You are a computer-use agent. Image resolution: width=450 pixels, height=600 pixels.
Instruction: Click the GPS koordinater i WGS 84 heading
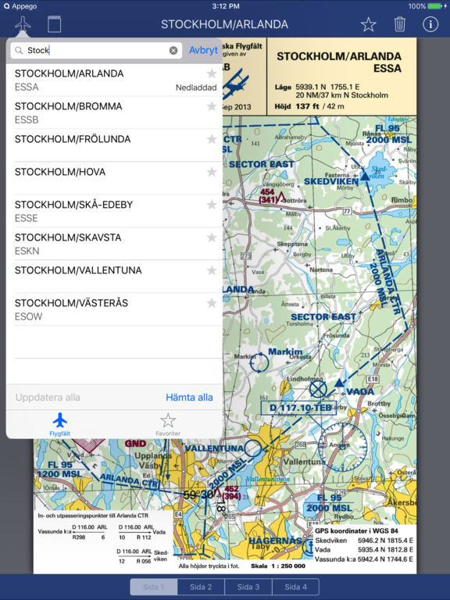coord(356,530)
